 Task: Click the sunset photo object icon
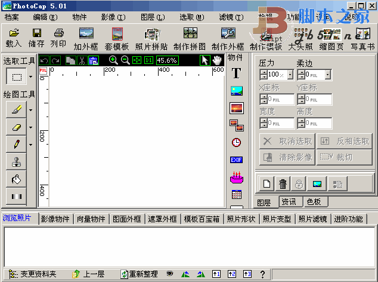[x=237, y=108]
